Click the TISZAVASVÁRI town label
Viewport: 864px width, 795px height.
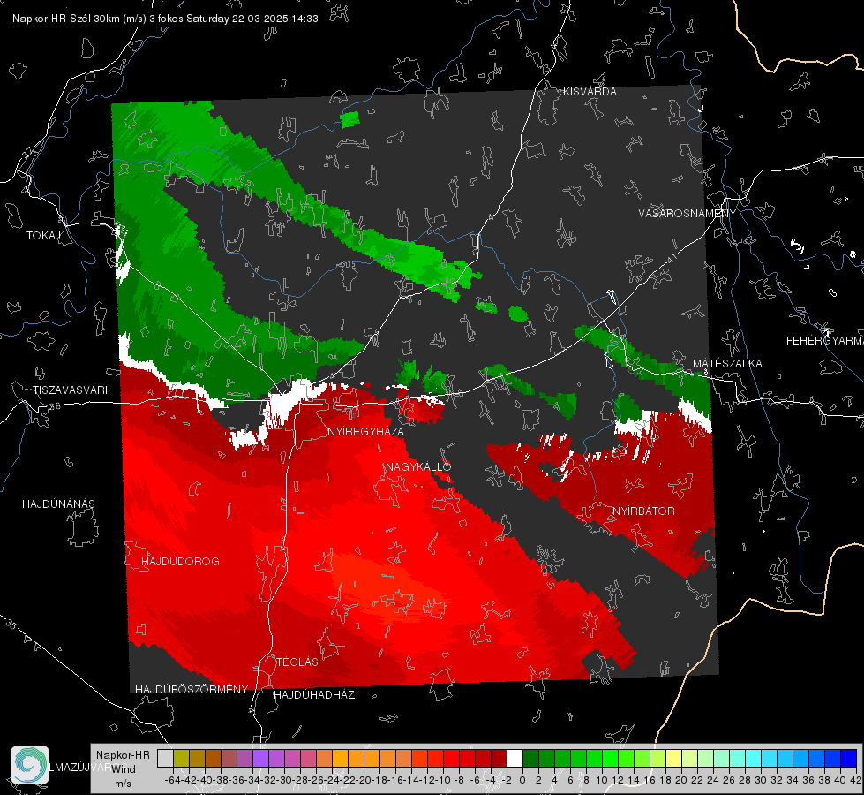point(70,390)
